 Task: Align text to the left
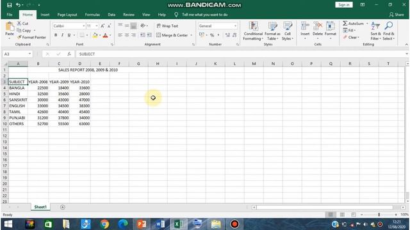(120, 35)
